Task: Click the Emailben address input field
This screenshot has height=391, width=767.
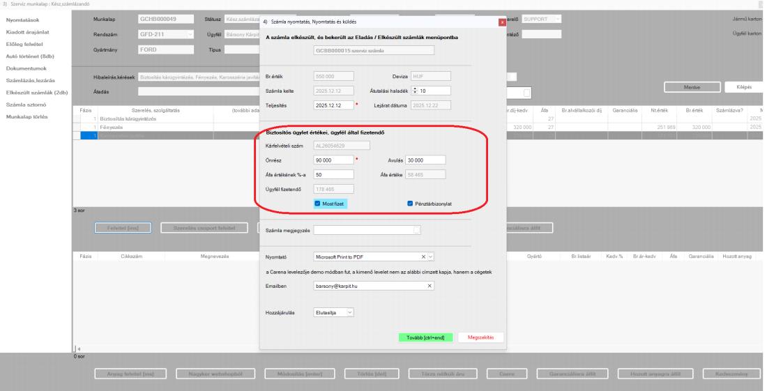Action: pos(370,286)
